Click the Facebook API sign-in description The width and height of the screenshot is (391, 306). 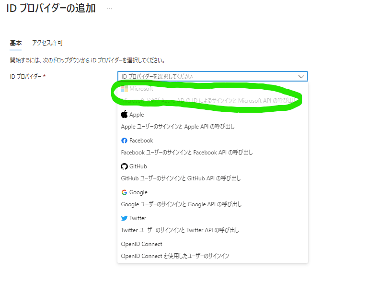tap(187, 153)
